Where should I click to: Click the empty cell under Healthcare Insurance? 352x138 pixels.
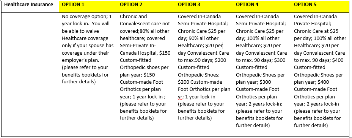point(30,74)
